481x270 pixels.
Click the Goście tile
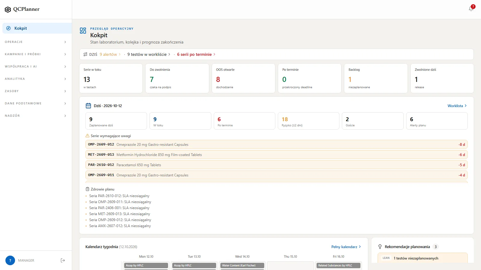tap(373, 121)
